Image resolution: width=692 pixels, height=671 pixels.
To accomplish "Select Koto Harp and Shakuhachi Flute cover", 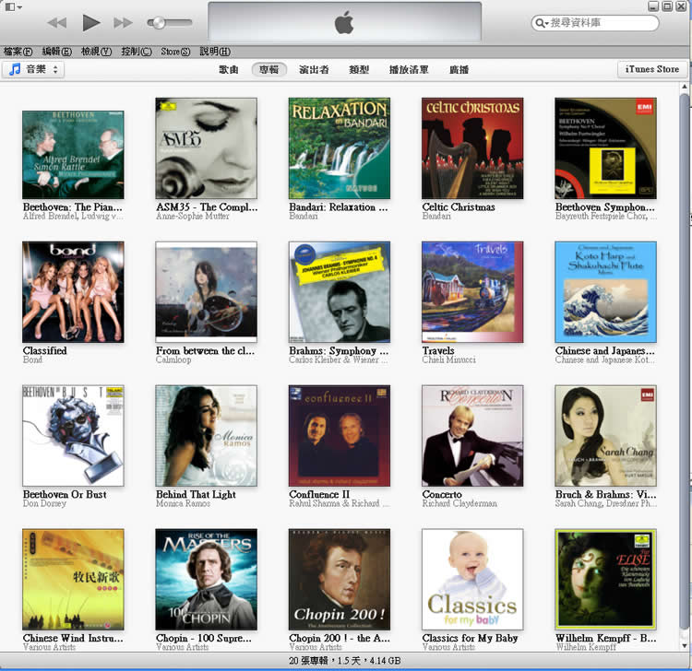I will coord(605,292).
